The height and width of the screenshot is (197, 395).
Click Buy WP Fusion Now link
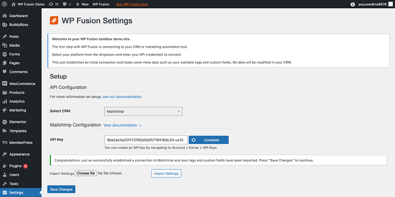pos(132,4)
